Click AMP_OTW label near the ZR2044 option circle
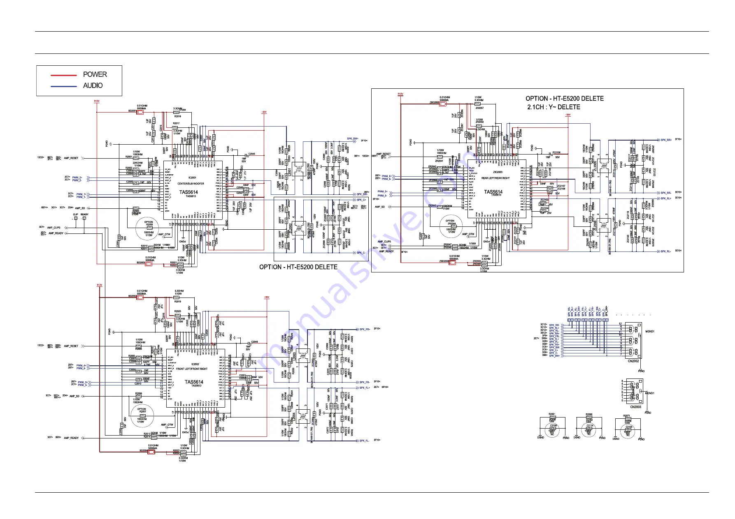This screenshot has height=519, width=735. [468, 234]
